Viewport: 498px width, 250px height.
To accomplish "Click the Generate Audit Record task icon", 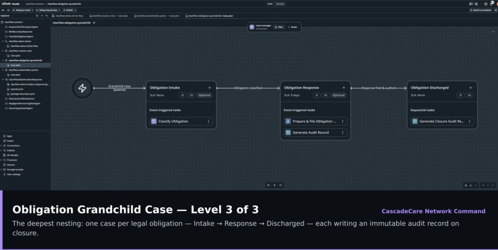I will (288, 132).
